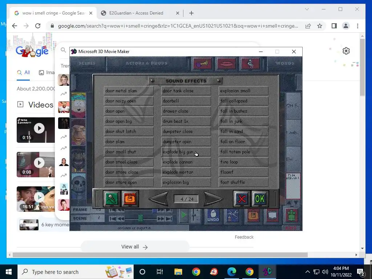
Task: Open the Chrome profile avatar menu
Action: 346,26
